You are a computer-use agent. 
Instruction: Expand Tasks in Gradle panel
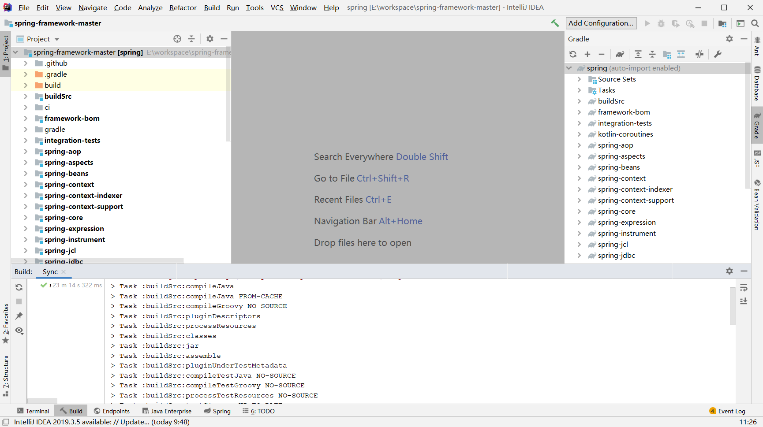[x=580, y=90]
